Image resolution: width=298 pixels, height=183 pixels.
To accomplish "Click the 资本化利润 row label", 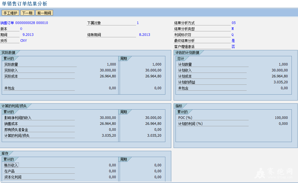I will click(x=13, y=177).
